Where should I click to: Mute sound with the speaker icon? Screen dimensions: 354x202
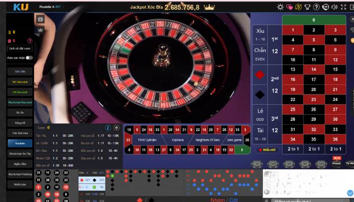coord(334,7)
